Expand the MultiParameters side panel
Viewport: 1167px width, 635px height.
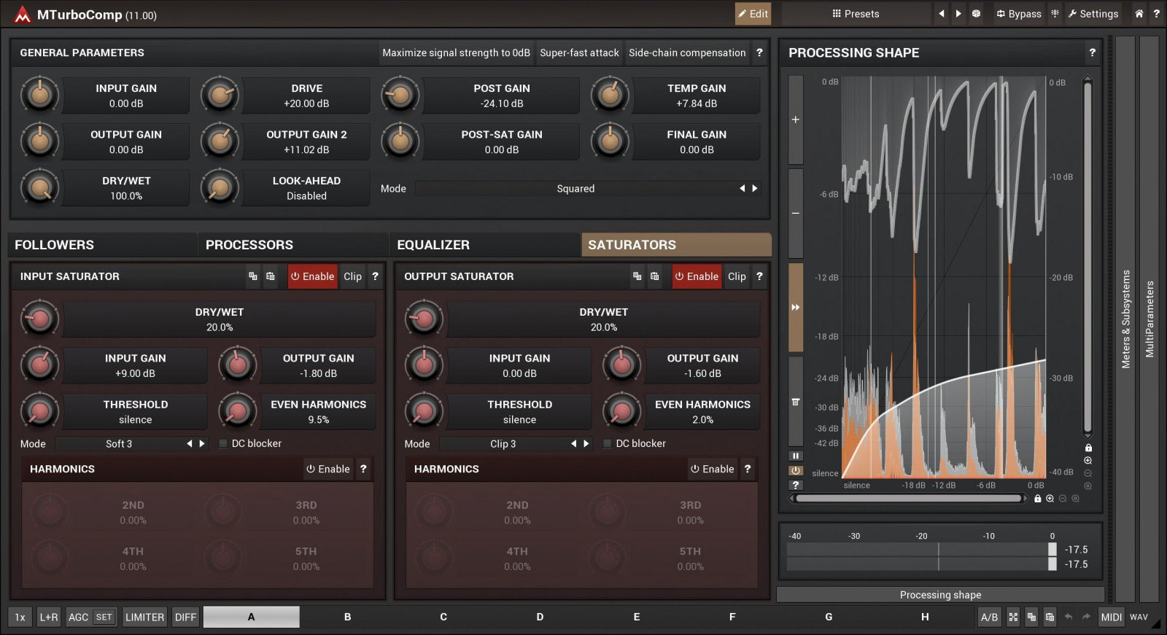pos(1149,319)
